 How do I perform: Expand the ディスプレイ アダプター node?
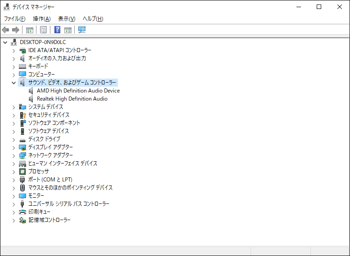coord(14,148)
